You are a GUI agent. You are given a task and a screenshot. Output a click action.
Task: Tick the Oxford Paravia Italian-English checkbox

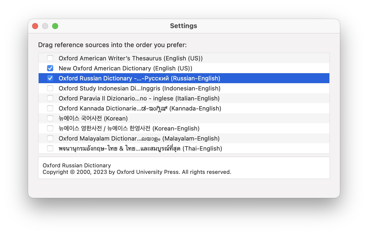(50, 98)
